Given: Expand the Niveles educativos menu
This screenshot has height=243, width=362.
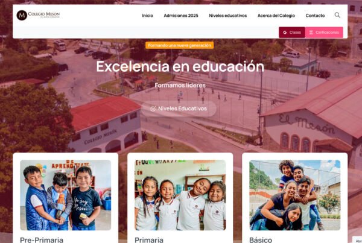Looking at the screenshot, I should tap(228, 16).
